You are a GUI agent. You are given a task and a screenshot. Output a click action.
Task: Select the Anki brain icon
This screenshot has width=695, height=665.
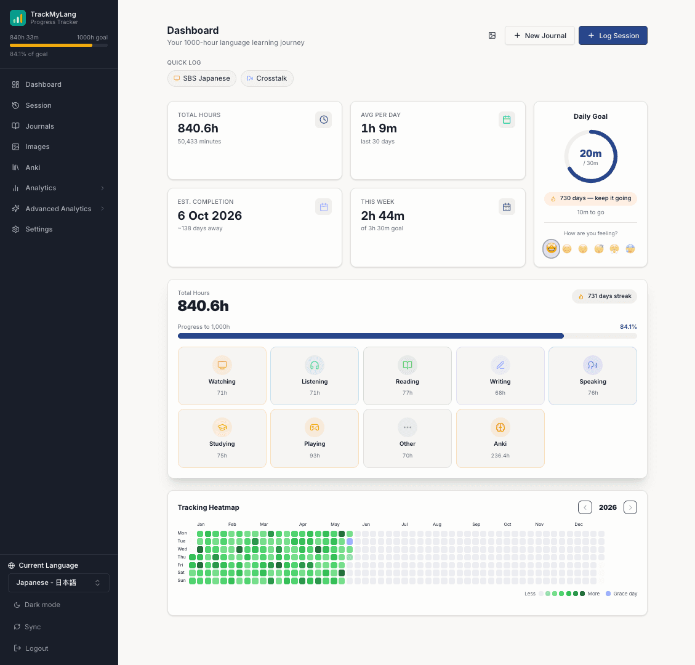click(500, 427)
